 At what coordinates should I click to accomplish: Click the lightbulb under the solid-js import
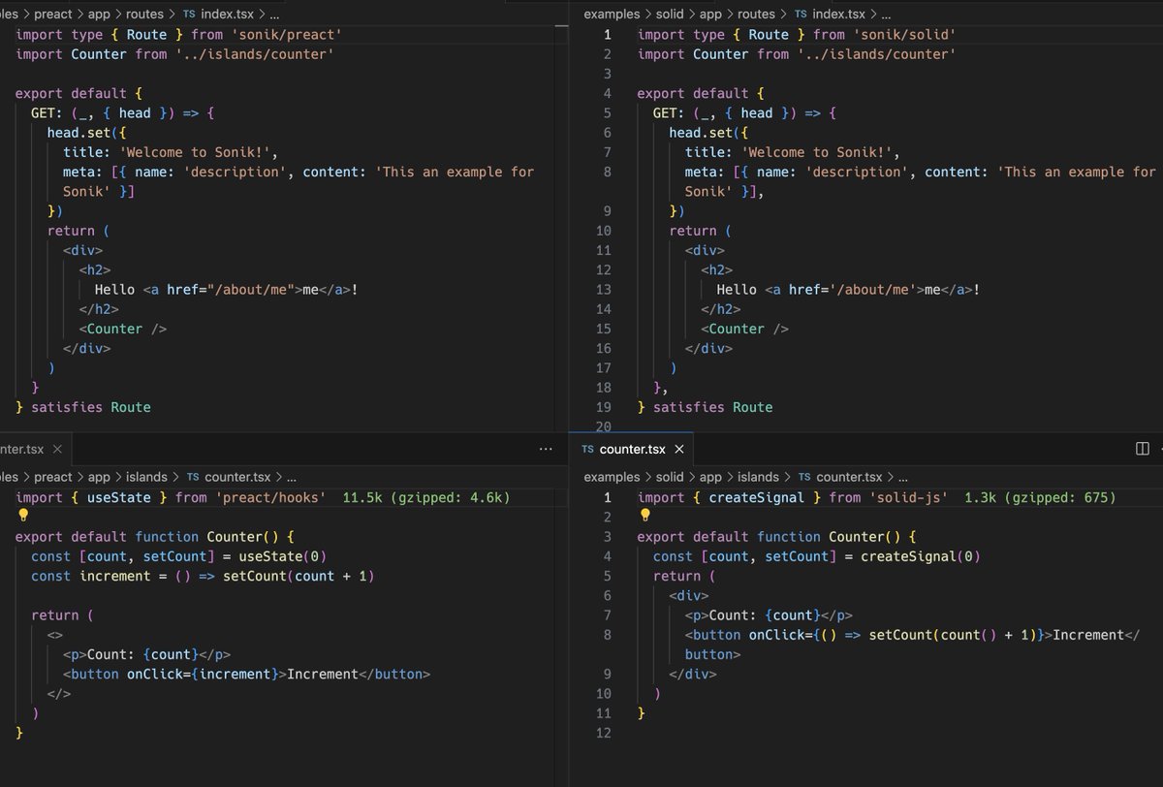(646, 516)
